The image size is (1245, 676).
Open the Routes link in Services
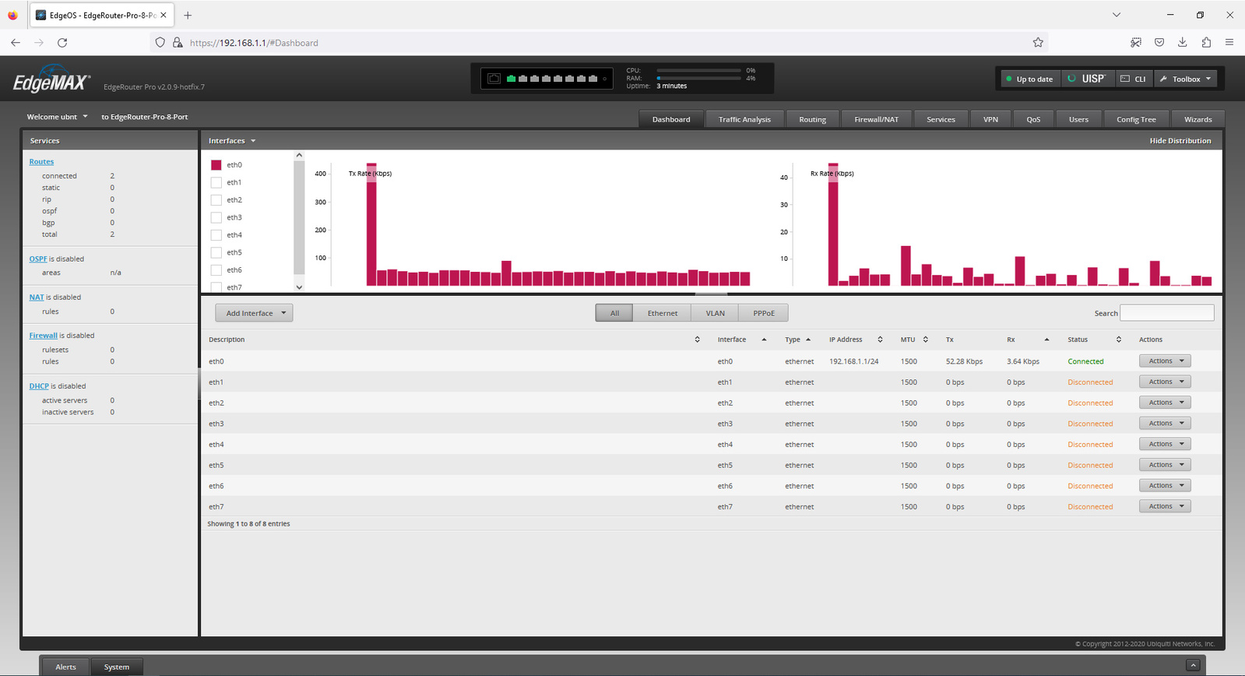coord(41,162)
